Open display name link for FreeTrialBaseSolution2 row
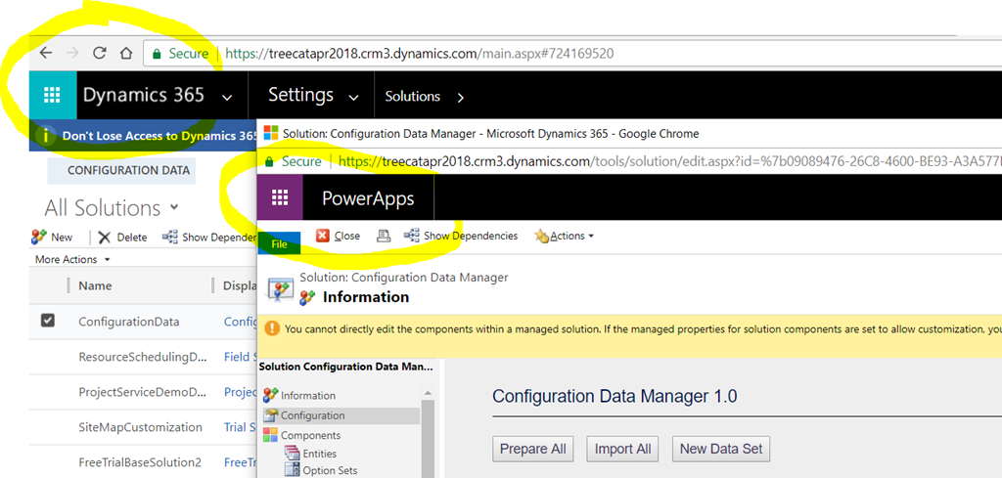The width and height of the screenshot is (1002, 478). 240,462
